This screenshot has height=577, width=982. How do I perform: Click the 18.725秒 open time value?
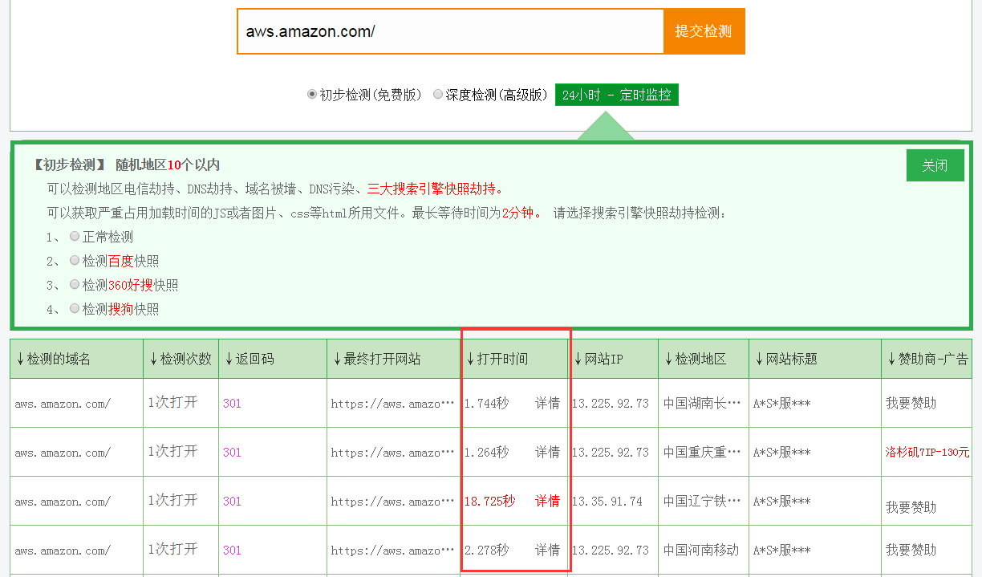489,501
